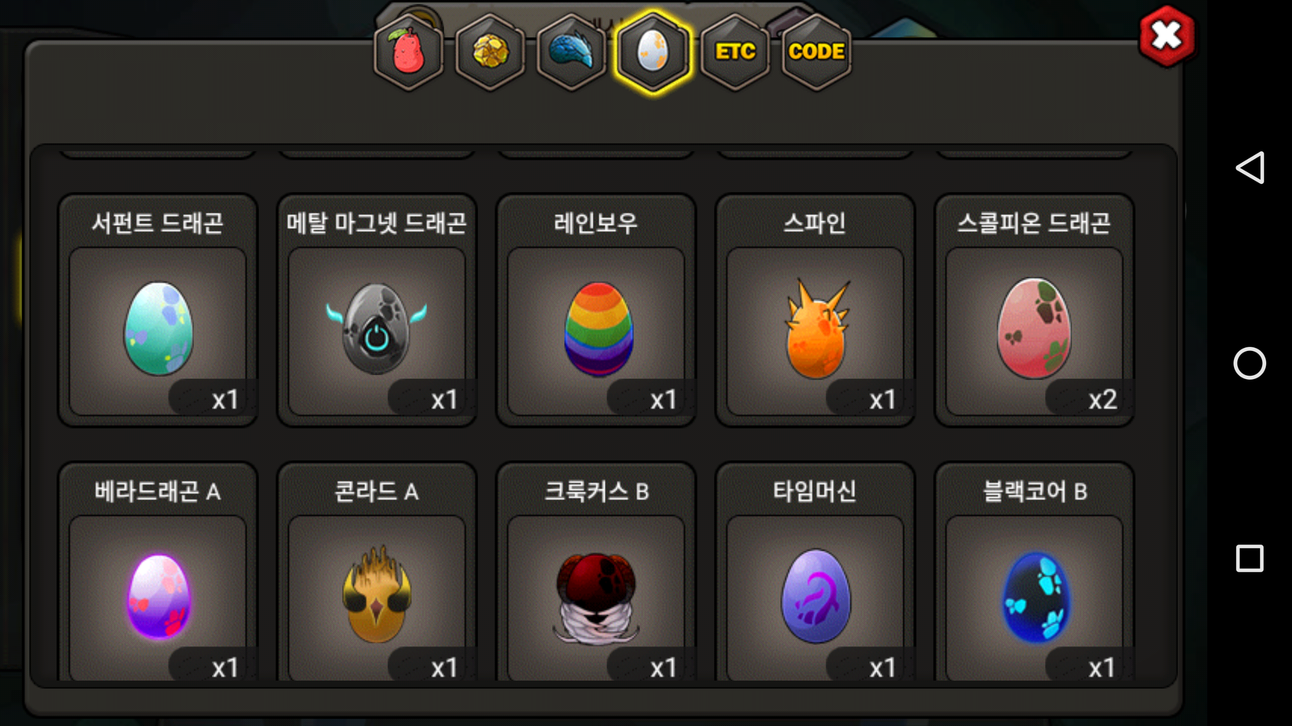Select the pink 스콜피온 드래곤 egg

[x=1034, y=311]
